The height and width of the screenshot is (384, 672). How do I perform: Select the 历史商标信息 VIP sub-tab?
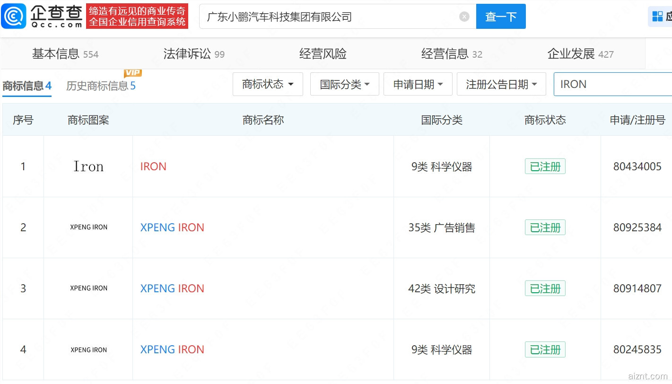[101, 86]
